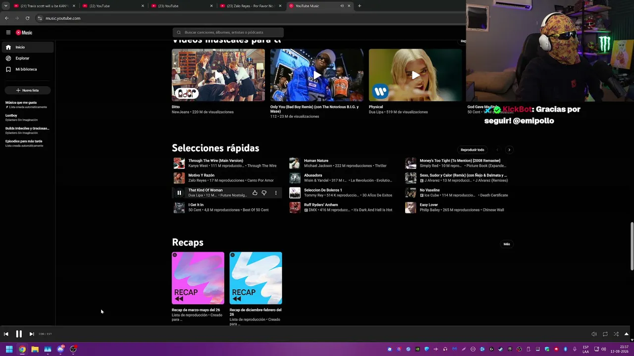Image resolution: width=634 pixels, height=356 pixels.
Task: Open Mi biblioteca in the sidebar
Action: tap(27, 69)
